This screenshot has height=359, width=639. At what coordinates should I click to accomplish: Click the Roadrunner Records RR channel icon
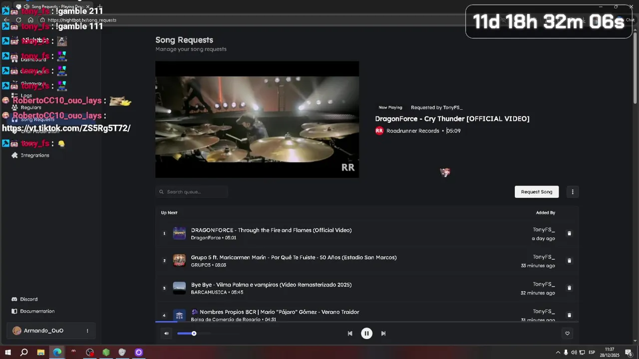(379, 131)
